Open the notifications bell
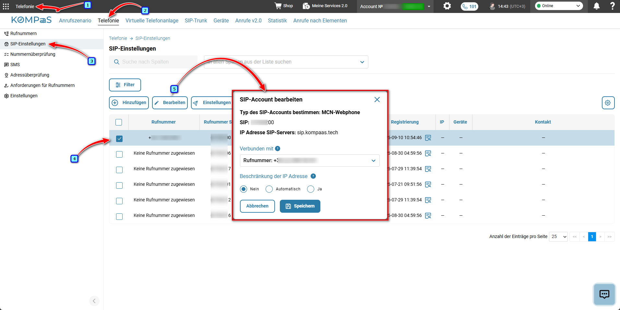Image resolution: width=620 pixels, height=310 pixels. [x=597, y=6]
